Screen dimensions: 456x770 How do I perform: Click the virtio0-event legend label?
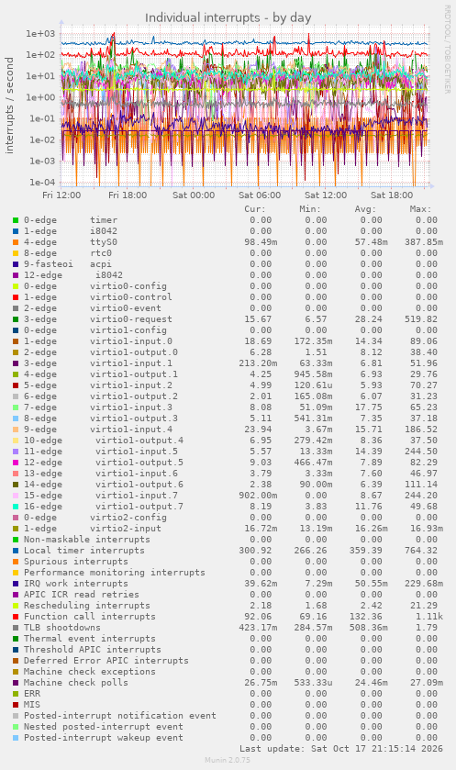[125, 308]
